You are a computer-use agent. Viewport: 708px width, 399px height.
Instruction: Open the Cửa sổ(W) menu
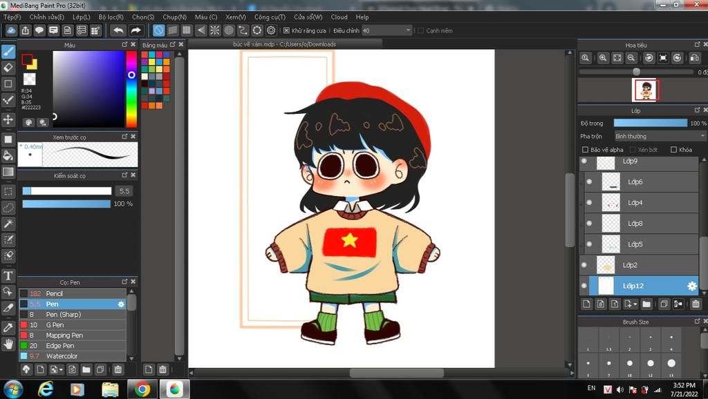click(x=308, y=17)
